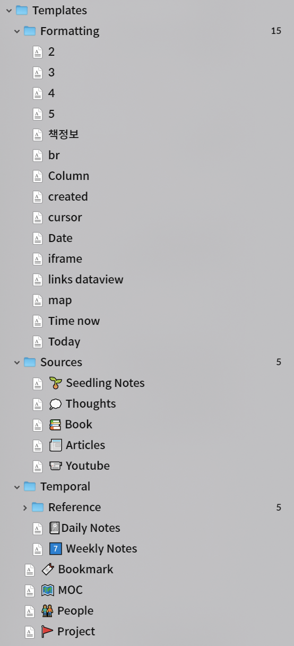This screenshot has width=294, height=646.
Task: Click the blue calendar icon on Weekly Notes
Action: tap(55, 549)
